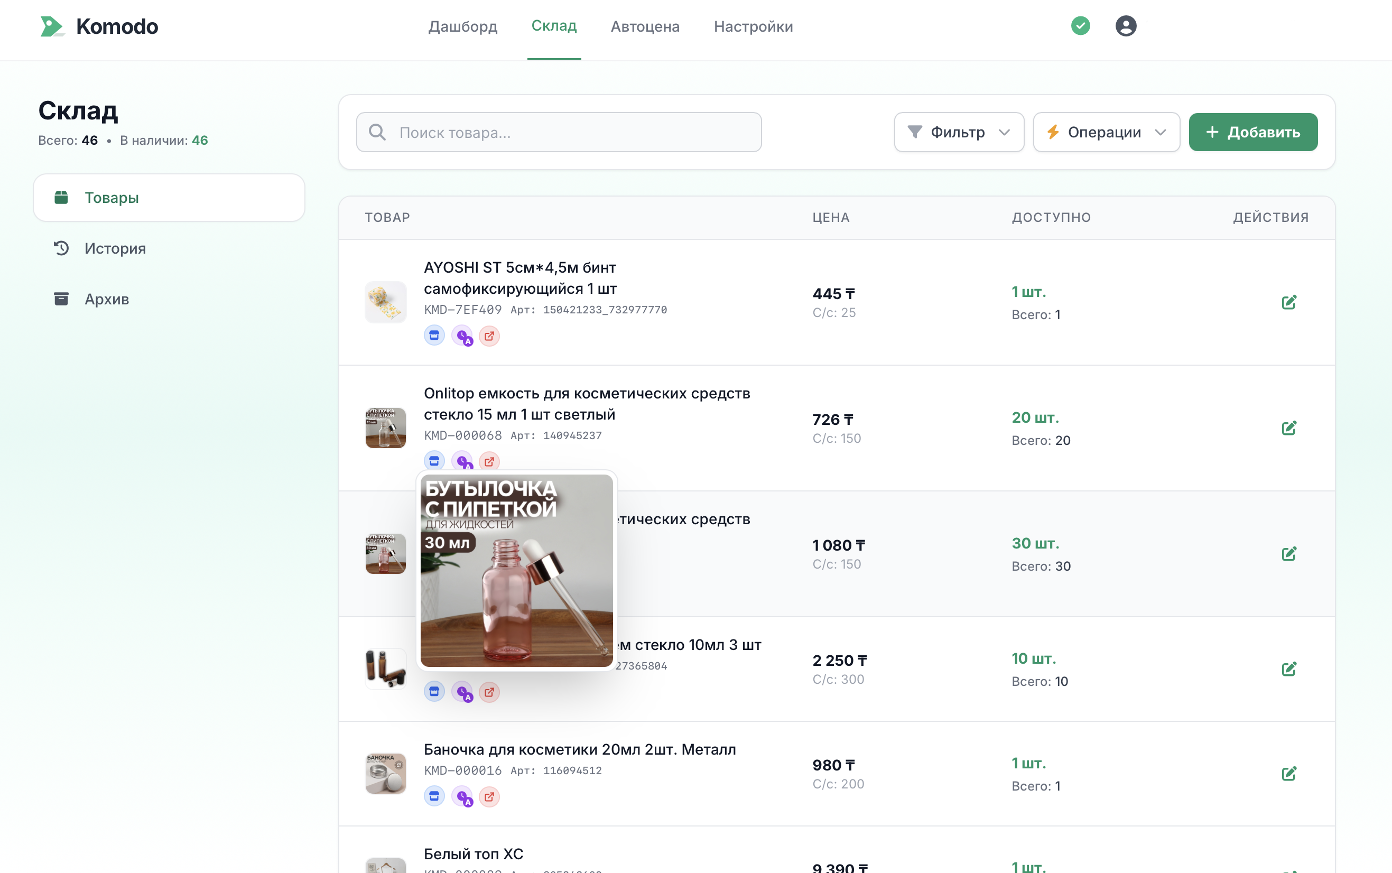Screen dimensions: 1392x873
Task: Click the AYOSHI bandage product thumbnail
Action: pyautogui.click(x=386, y=302)
